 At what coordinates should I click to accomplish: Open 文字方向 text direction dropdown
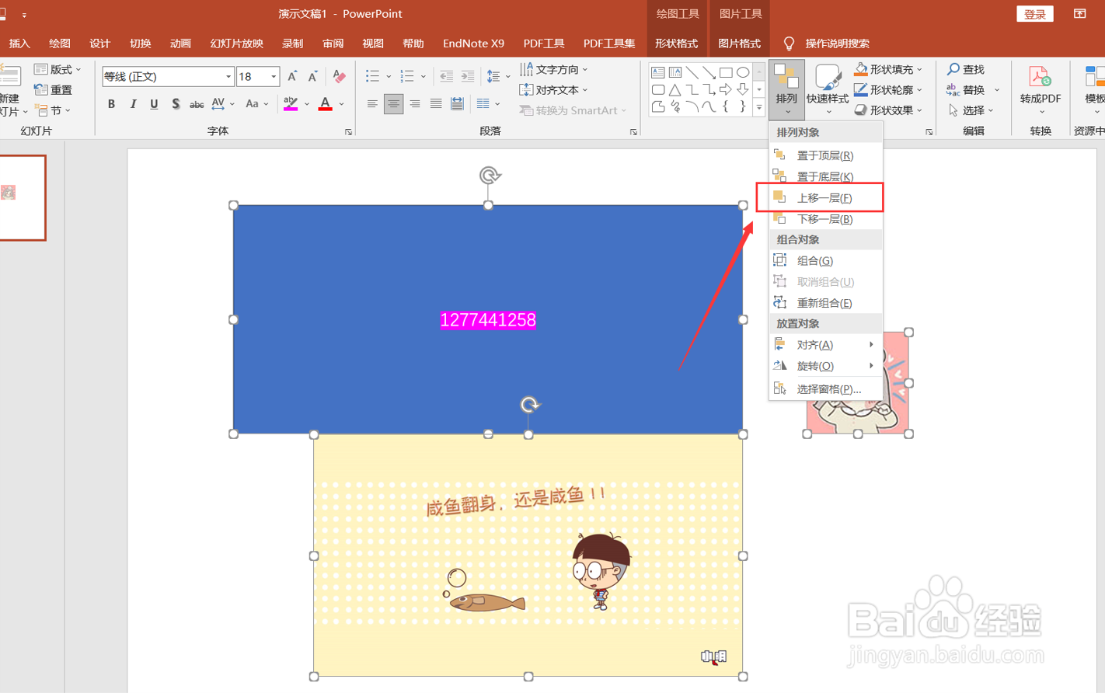tap(554, 69)
